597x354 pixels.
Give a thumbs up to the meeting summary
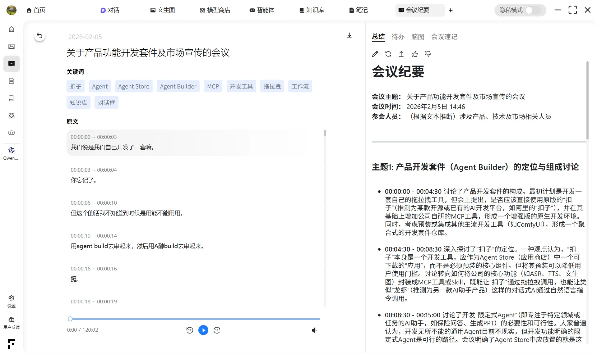tap(414, 54)
